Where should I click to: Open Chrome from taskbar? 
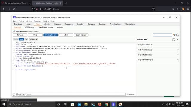pyautogui.click(x=107, y=104)
